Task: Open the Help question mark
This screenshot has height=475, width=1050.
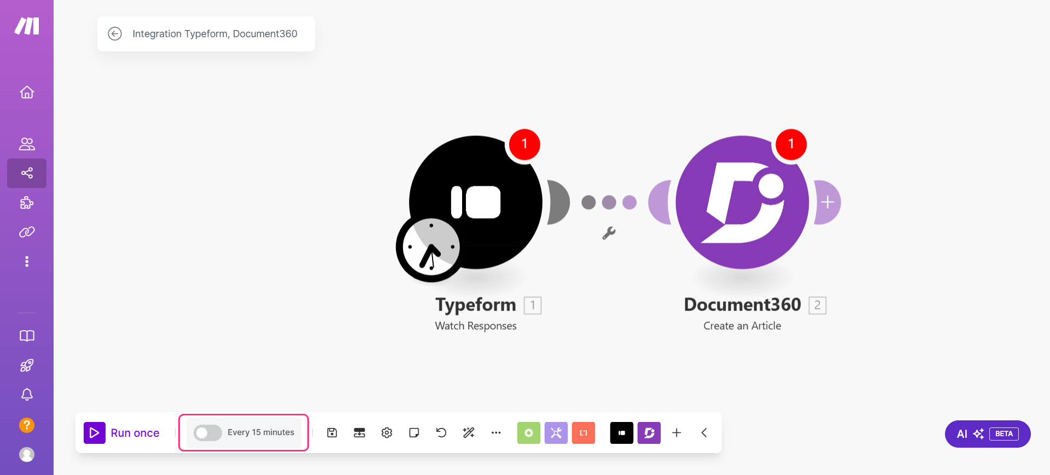Action: pyautogui.click(x=27, y=425)
